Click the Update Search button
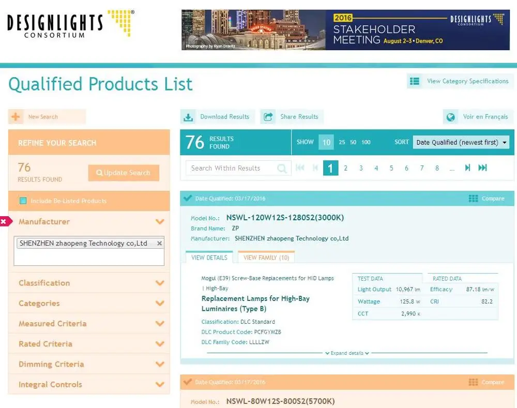517x408 pixels. click(x=124, y=173)
